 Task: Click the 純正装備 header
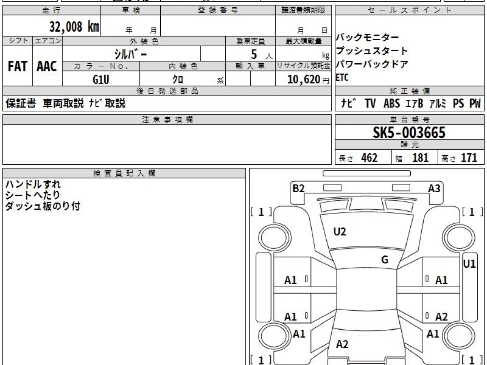point(409,91)
